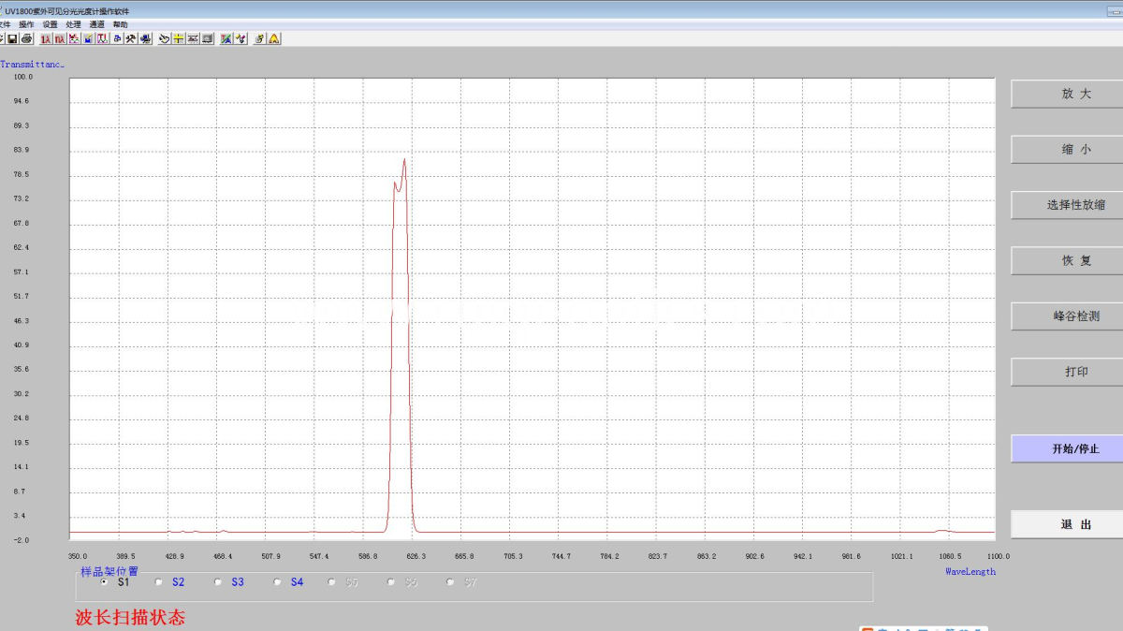The width and height of the screenshot is (1123, 631).
Task: Click the small graph window icon
Action: (192, 38)
